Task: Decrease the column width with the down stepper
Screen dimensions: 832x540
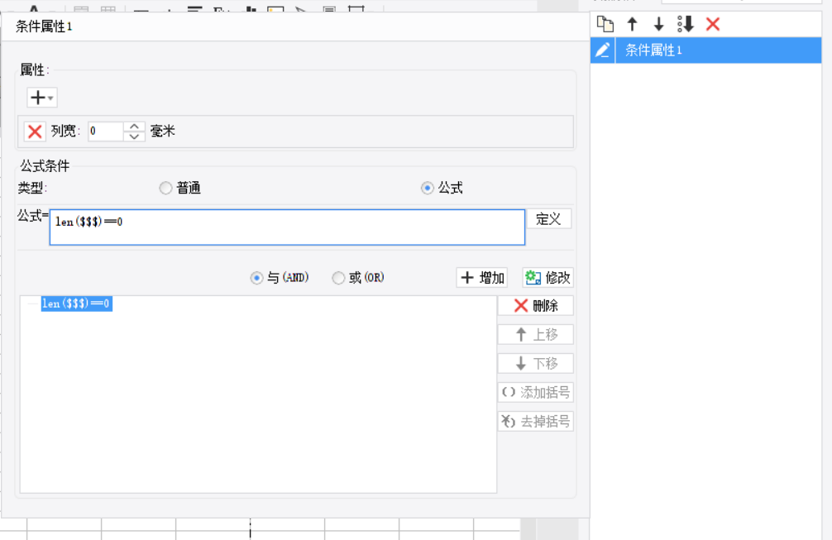Action: click(135, 136)
